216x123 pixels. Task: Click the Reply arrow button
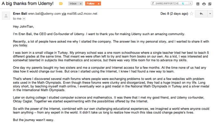click(x=201, y=14)
